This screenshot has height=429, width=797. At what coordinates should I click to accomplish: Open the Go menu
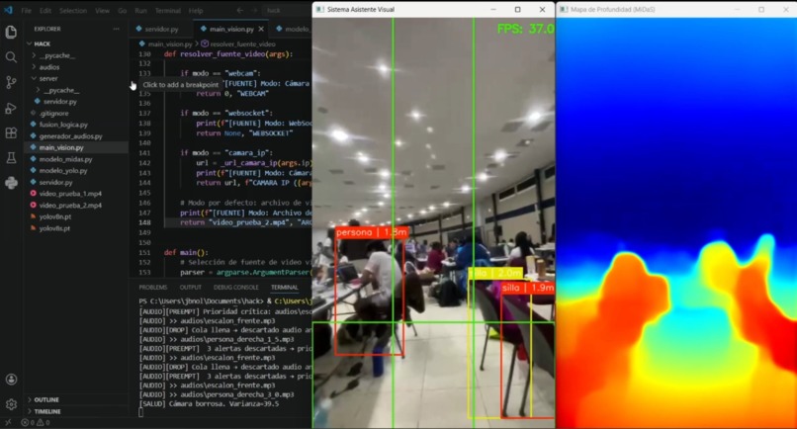122,10
